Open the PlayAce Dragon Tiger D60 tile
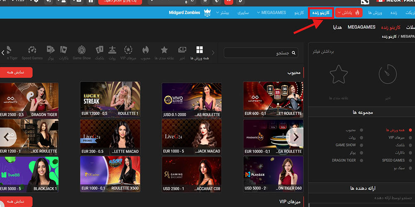The height and width of the screenshot is (207, 415). [x=273, y=174]
